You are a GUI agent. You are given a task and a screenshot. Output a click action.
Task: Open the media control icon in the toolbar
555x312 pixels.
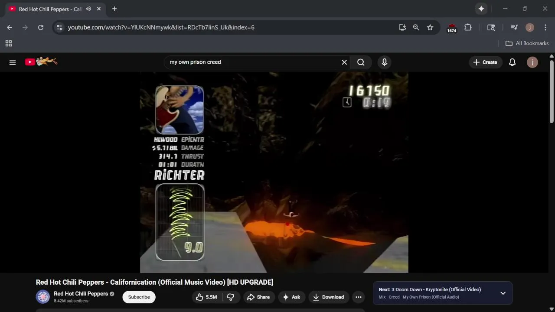514,27
